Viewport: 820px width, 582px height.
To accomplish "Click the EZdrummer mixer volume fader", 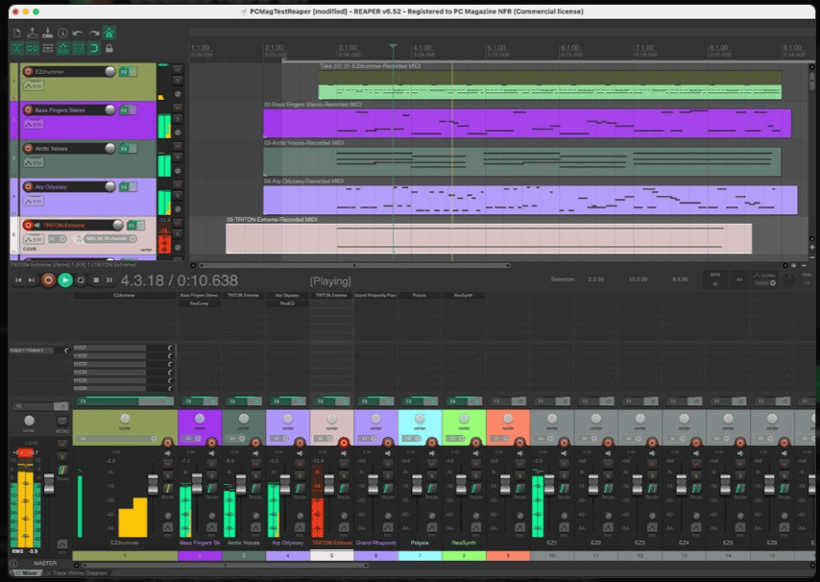I will [153, 484].
